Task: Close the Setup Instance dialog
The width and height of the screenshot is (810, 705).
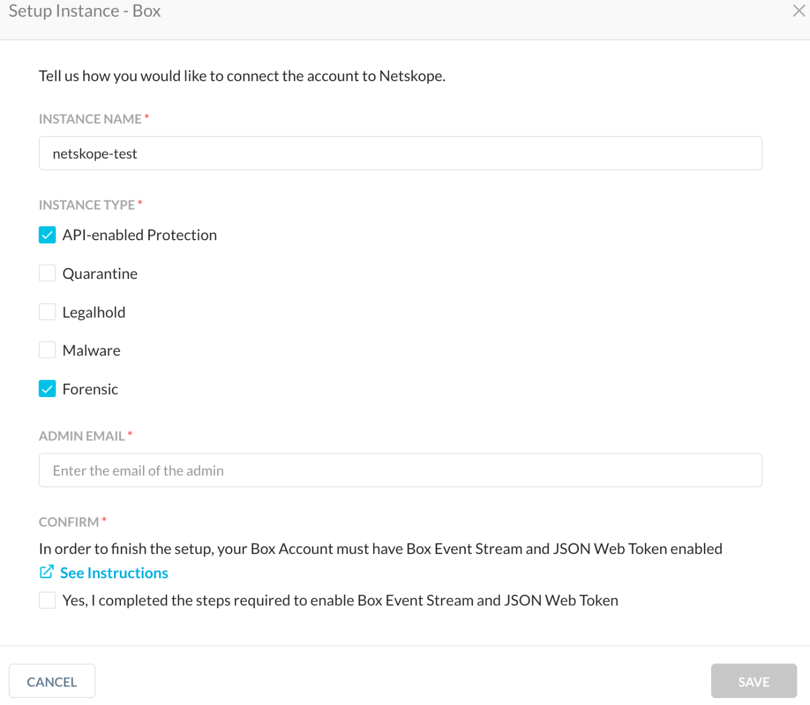Action: (799, 10)
